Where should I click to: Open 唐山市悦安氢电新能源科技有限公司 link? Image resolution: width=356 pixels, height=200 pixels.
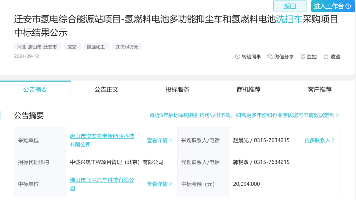pos(102,140)
